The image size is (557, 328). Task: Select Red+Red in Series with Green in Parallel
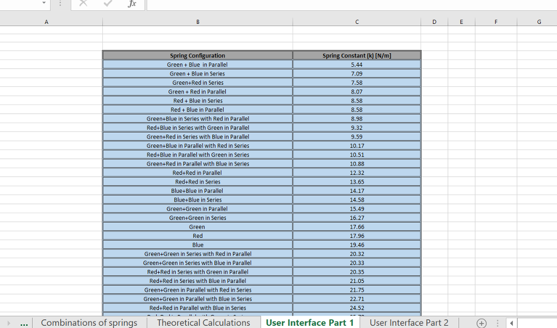197,272
